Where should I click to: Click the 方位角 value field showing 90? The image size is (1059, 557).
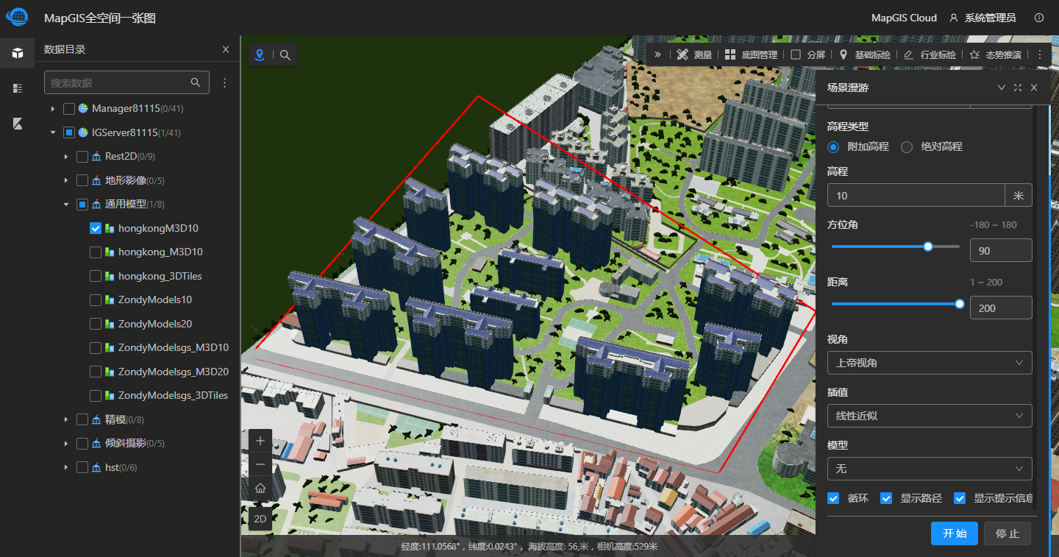[x=1001, y=250]
